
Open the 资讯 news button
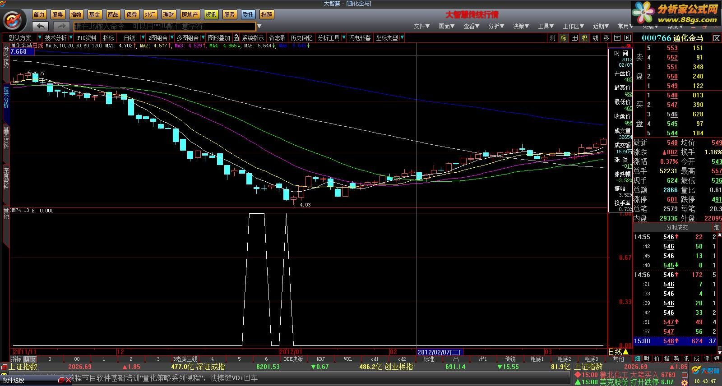click(x=211, y=14)
